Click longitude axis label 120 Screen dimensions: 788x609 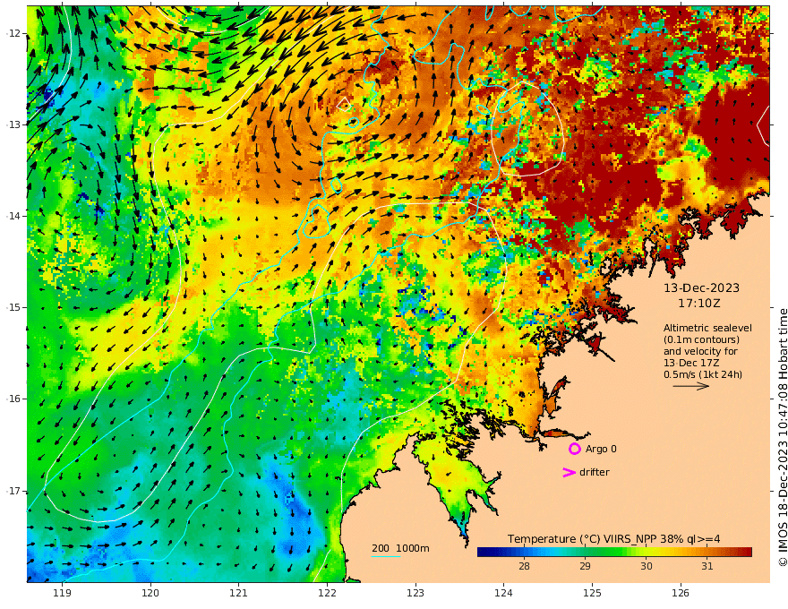click(x=150, y=593)
